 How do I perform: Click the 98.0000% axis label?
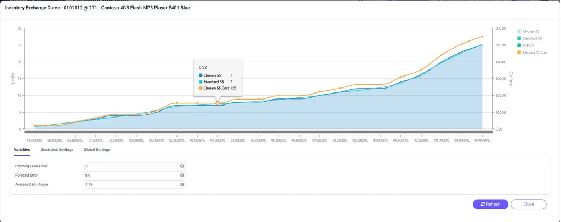coord(340,141)
